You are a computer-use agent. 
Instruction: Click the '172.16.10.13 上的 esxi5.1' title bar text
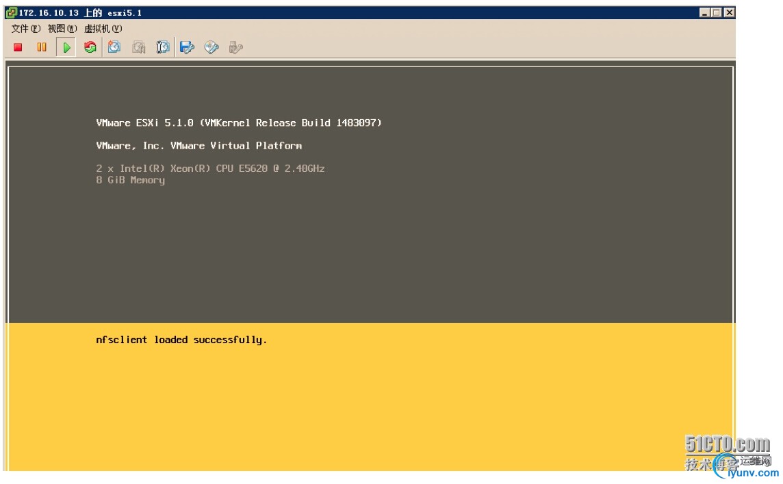80,12
